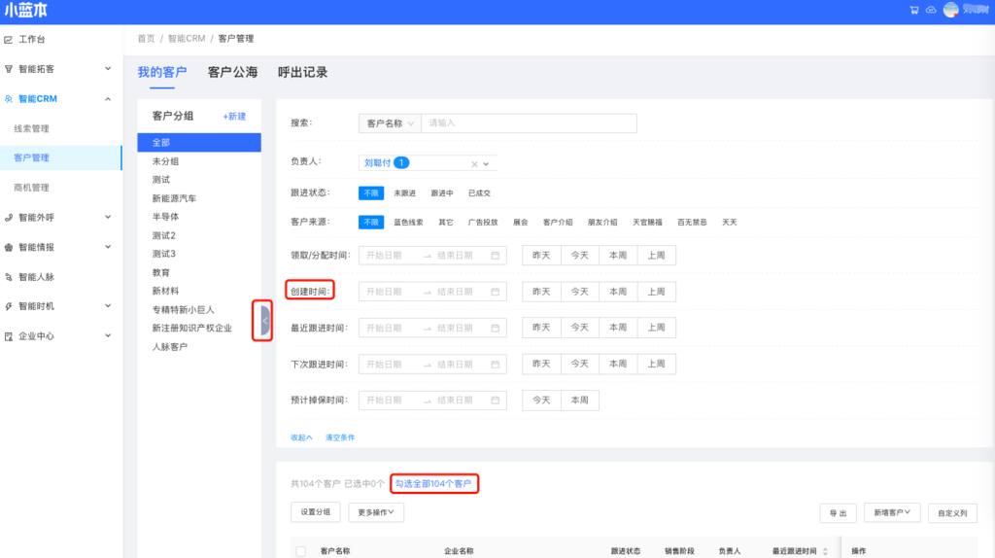Viewport: 995px width, 558px height.
Task: Switch to the 客户公海 tab
Action: coord(232,73)
